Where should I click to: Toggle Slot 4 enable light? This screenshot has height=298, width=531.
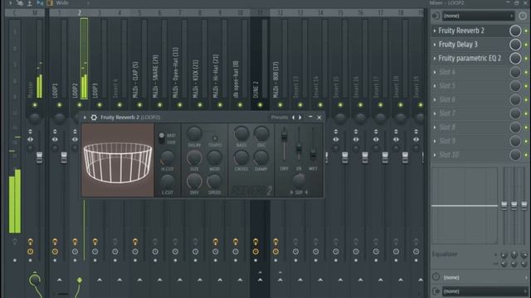tap(526, 72)
